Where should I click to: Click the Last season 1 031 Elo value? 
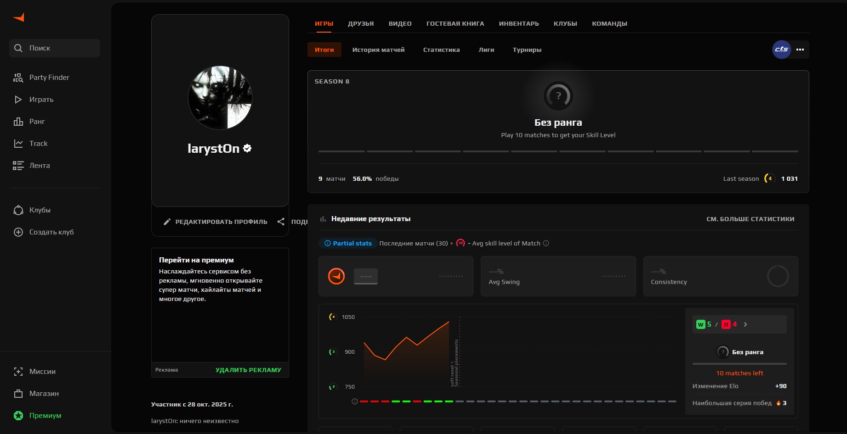[789, 178]
